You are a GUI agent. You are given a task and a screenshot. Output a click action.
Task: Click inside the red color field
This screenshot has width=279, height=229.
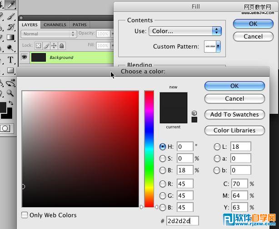(80, 149)
